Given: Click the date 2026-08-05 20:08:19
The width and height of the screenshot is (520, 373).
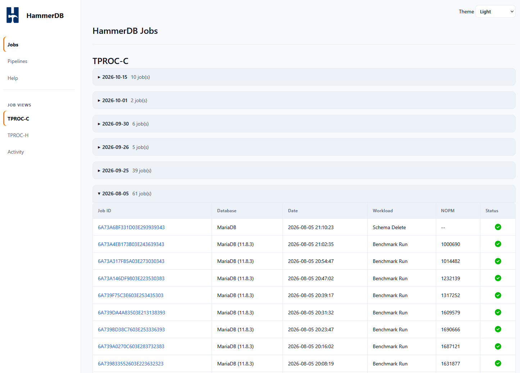Looking at the screenshot, I should pos(311,364).
